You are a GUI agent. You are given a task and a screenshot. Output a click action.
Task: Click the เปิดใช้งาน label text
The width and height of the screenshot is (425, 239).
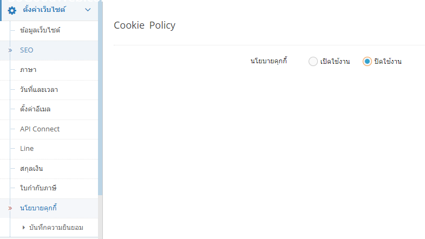pos(335,62)
